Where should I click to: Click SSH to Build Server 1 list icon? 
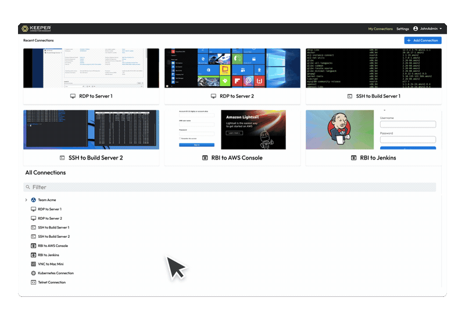click(x=34, y=227)
